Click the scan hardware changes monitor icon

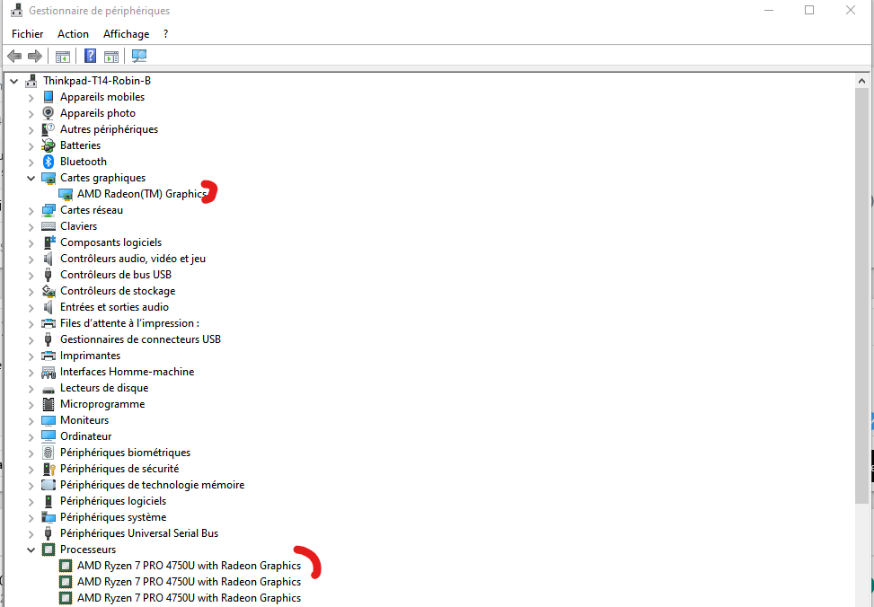139,56
